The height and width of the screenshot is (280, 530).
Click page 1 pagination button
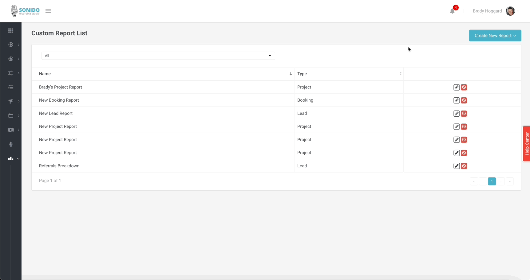point(492,181)
